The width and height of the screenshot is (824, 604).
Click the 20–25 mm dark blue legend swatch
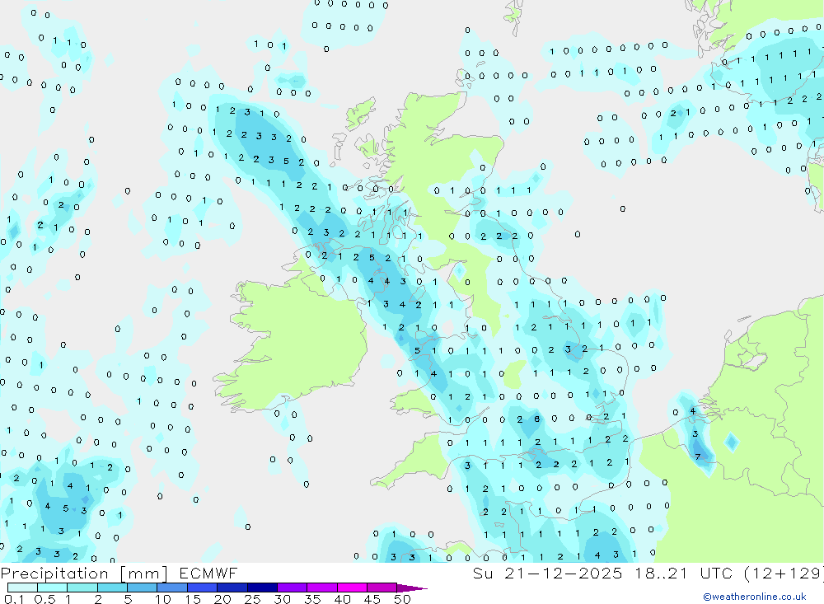tap(232, 588)
